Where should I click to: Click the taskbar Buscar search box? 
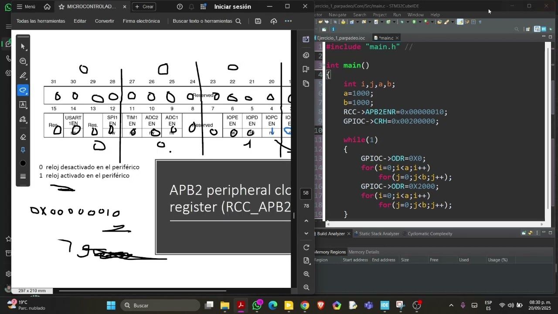(x=160, y=305)
